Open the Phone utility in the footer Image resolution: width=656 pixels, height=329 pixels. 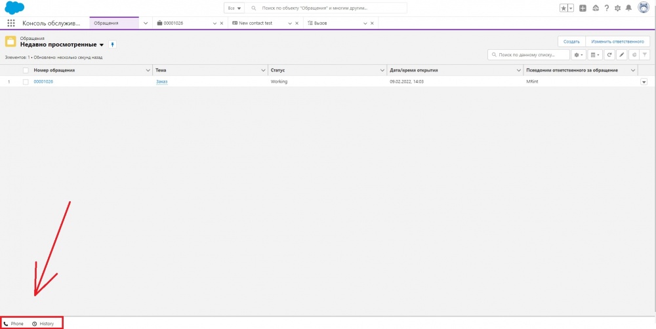(x=14, y=324)
